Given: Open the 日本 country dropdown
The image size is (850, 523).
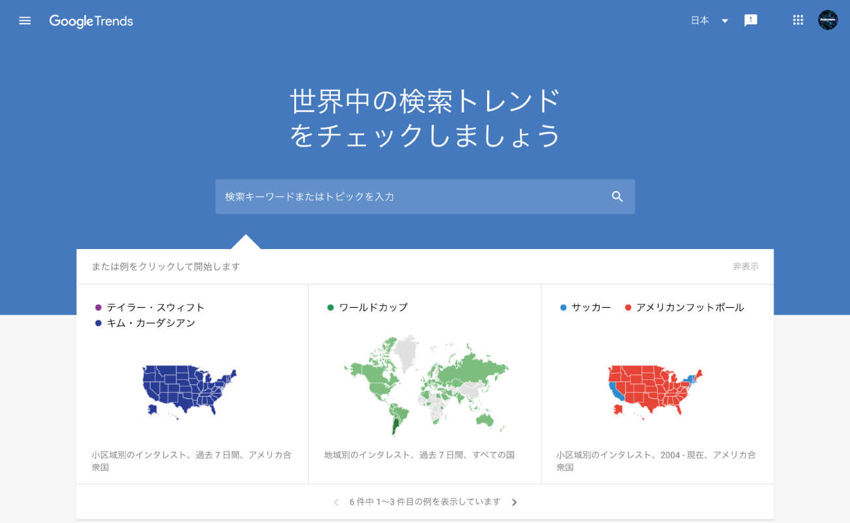Looking at the screenshot, I should [709, 20].
